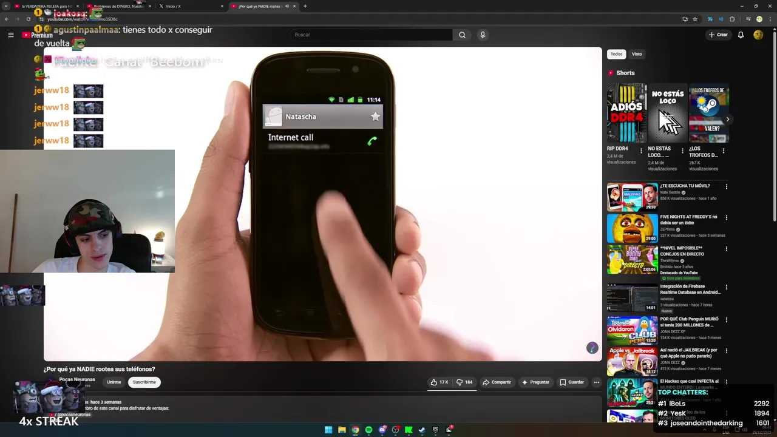Click the Compartir button
Image resolution: width=777 pixels, height=437 pixels.
click(x=497, y=382)
